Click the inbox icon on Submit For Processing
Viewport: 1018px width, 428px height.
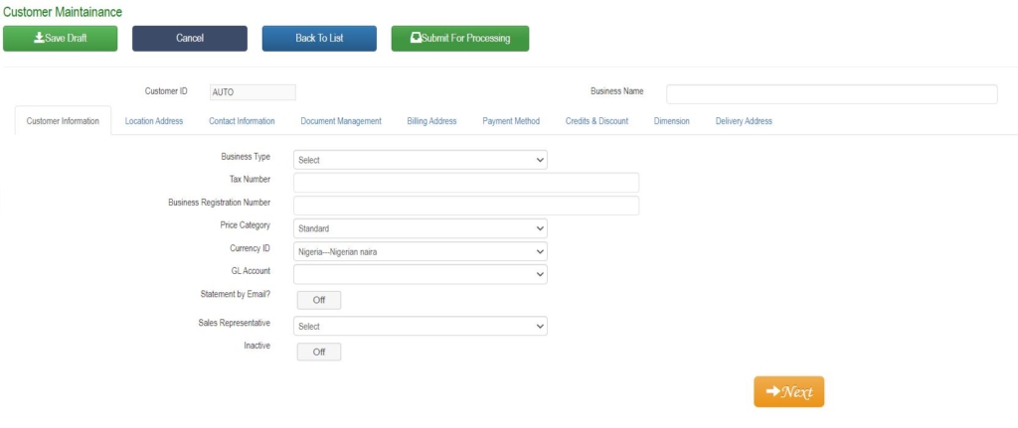point(416,39)
